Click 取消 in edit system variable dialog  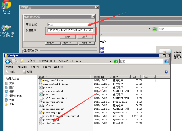[85, 37]
